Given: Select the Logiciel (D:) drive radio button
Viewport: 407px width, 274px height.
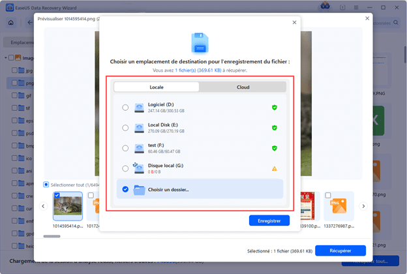Looking at the screenshot, I should 125,108.
